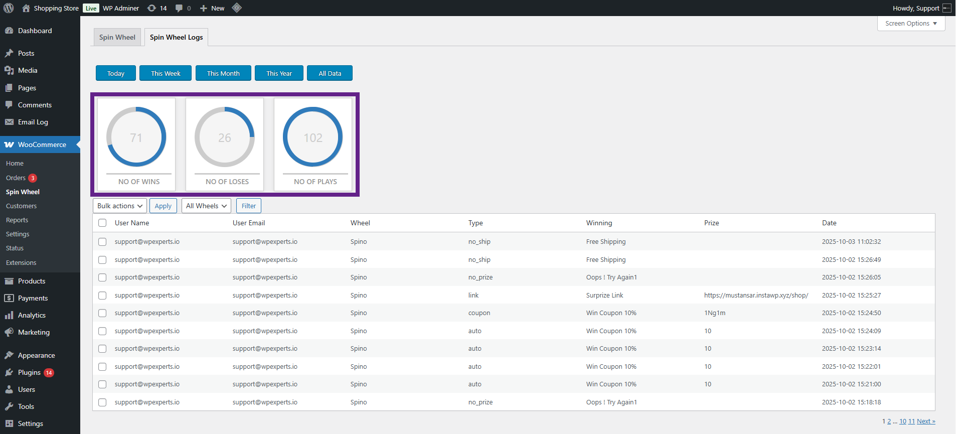Open the Appearance menu in sidebar

click(36, 355)
